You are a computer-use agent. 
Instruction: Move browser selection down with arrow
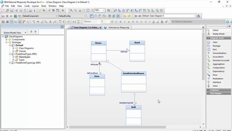coord(31,32)
